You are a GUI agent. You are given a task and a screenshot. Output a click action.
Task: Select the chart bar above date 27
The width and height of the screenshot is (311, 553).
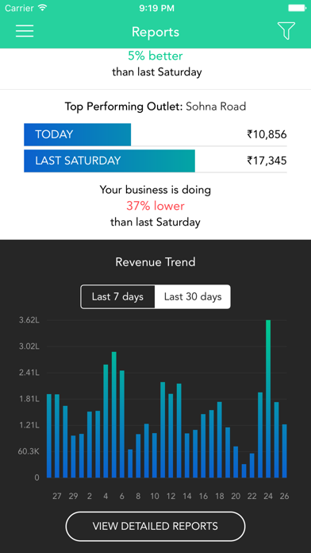57,436
